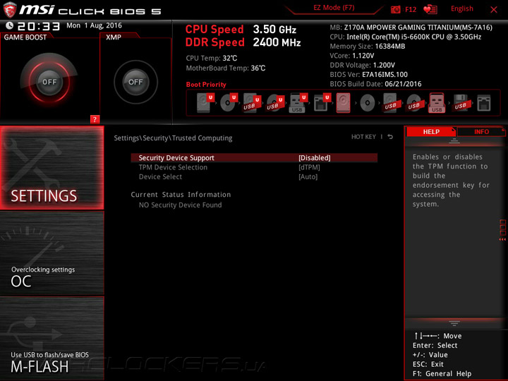Select the UEFI CD/DVD boot device icon
This screenshot has height=381, width=508.
coord(229,103)
